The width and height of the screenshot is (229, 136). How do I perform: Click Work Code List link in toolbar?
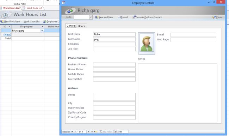tap(32, 21)
